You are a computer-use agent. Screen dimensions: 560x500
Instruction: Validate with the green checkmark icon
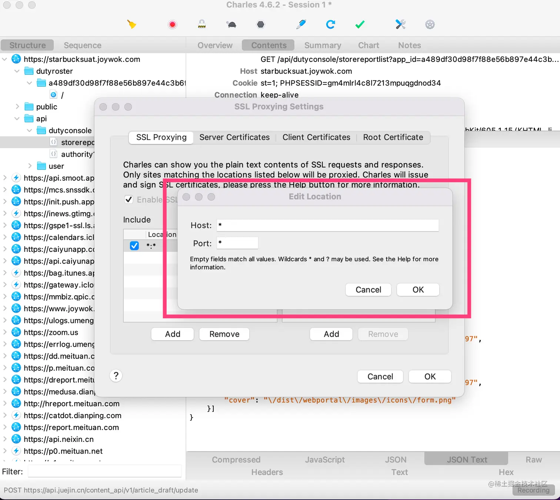360,24
